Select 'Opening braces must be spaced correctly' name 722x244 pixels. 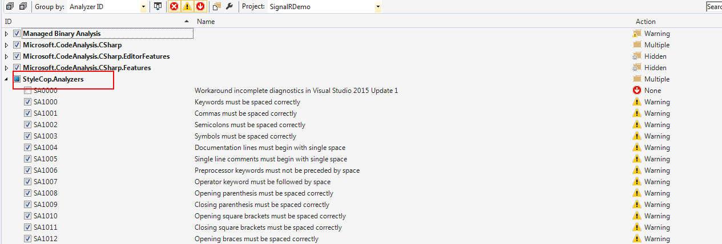click(256, 239)
